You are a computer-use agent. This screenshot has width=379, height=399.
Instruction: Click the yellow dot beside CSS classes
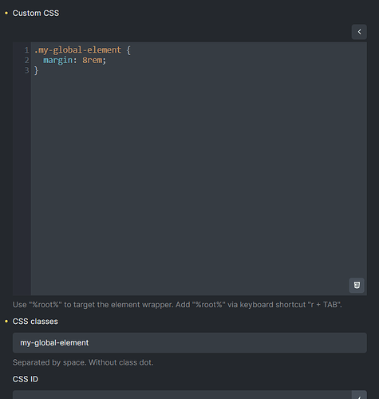pos(6,322)
